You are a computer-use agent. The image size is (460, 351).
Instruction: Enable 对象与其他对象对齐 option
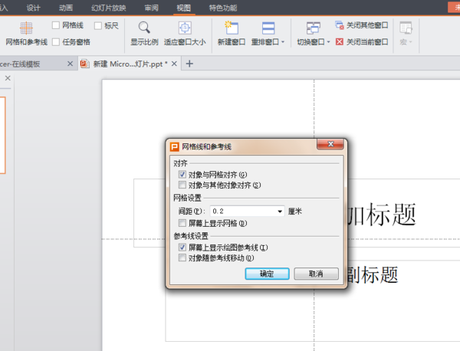[x=182, y=185]
